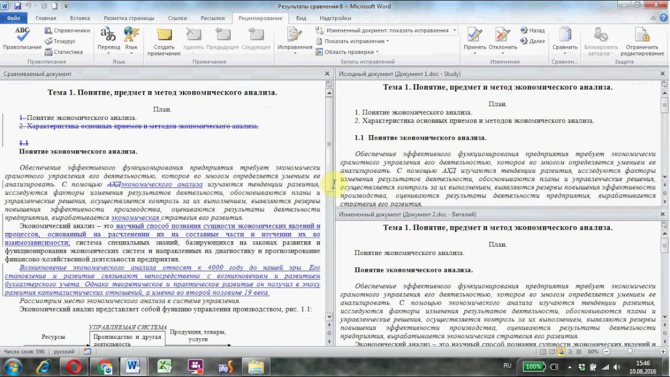
Task: Switch to Print Layout view
Action: coord(543,352)
